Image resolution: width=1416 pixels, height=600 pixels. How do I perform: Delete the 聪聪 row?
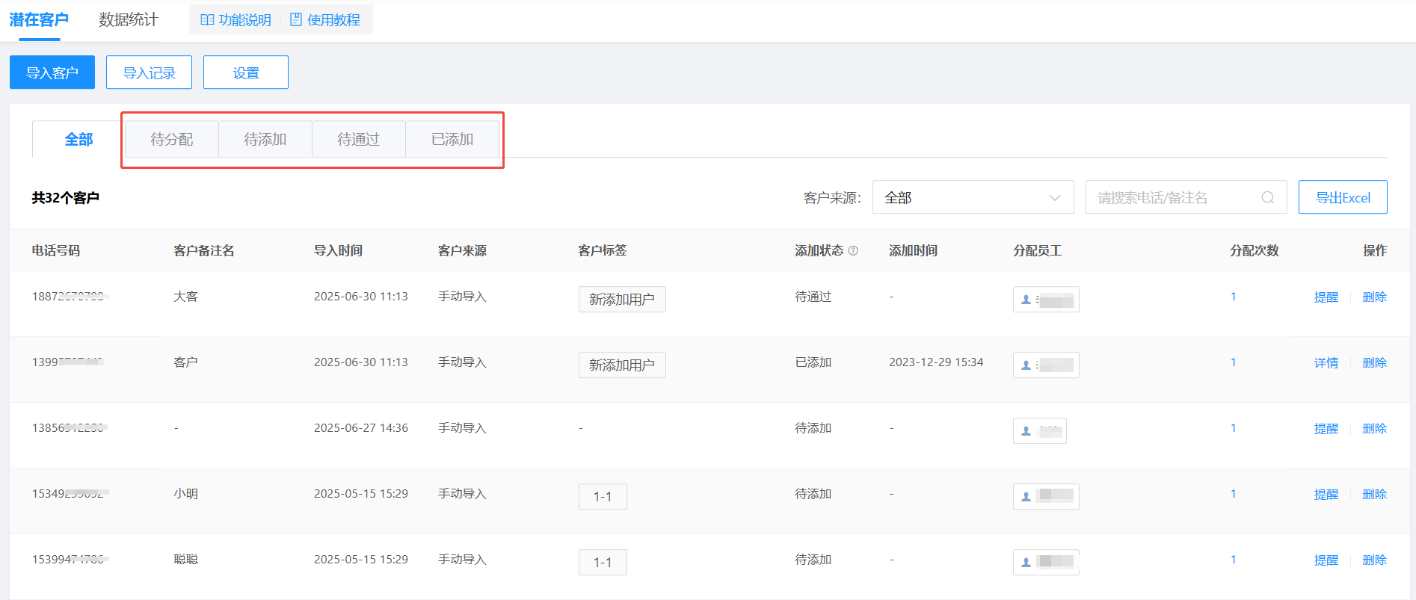(1374, 560)
